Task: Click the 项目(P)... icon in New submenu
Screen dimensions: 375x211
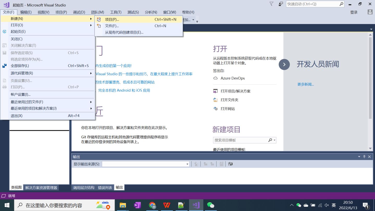Action: tap(99, 19)
